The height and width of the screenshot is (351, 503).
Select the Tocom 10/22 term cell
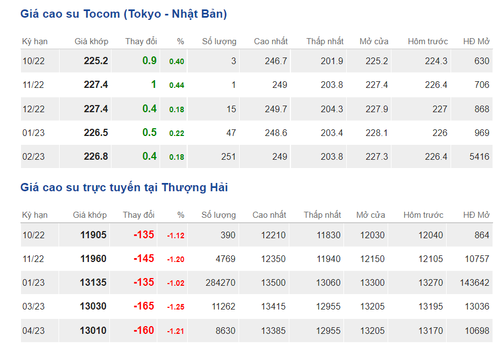tap(33, 61)
